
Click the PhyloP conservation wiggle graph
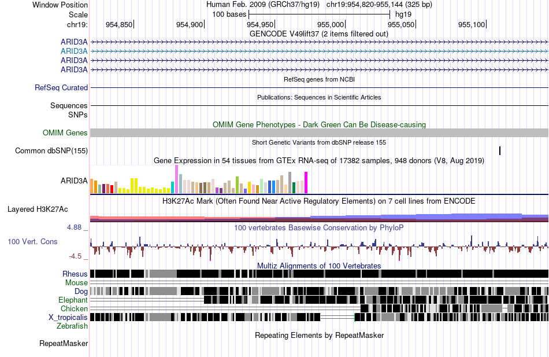320,248
